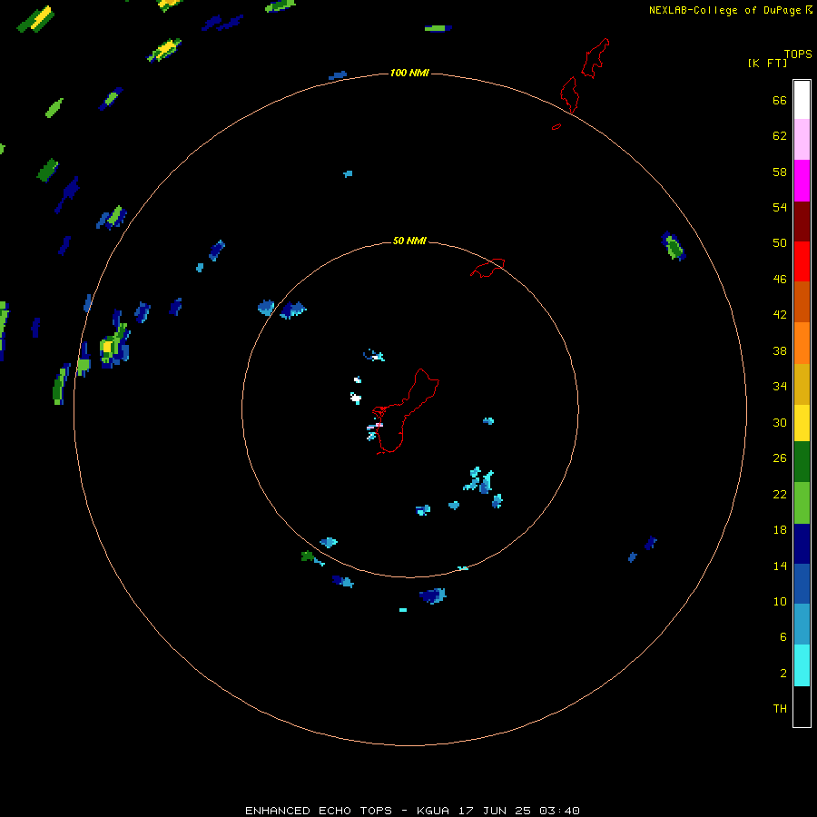This screenshot has width=817, height=817.
Task: Click the legend value 6
Action: (x=783, y=636)
